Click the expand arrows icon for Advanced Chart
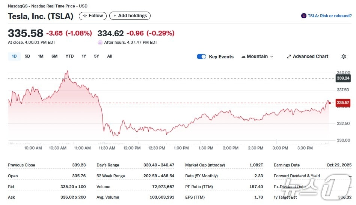This screenshot has width=356, height=205. coord(289,56)
